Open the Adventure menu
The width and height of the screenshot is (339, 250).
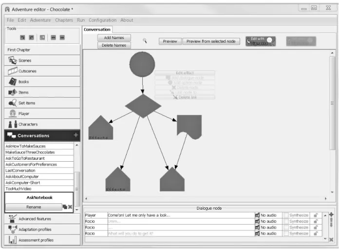(40, 20)
